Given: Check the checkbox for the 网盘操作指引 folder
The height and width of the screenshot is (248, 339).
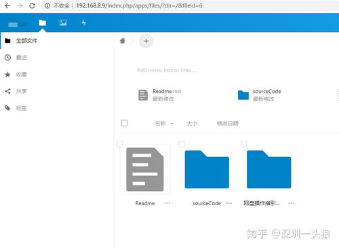Looking at the screenshot, I should click(243, 144).
